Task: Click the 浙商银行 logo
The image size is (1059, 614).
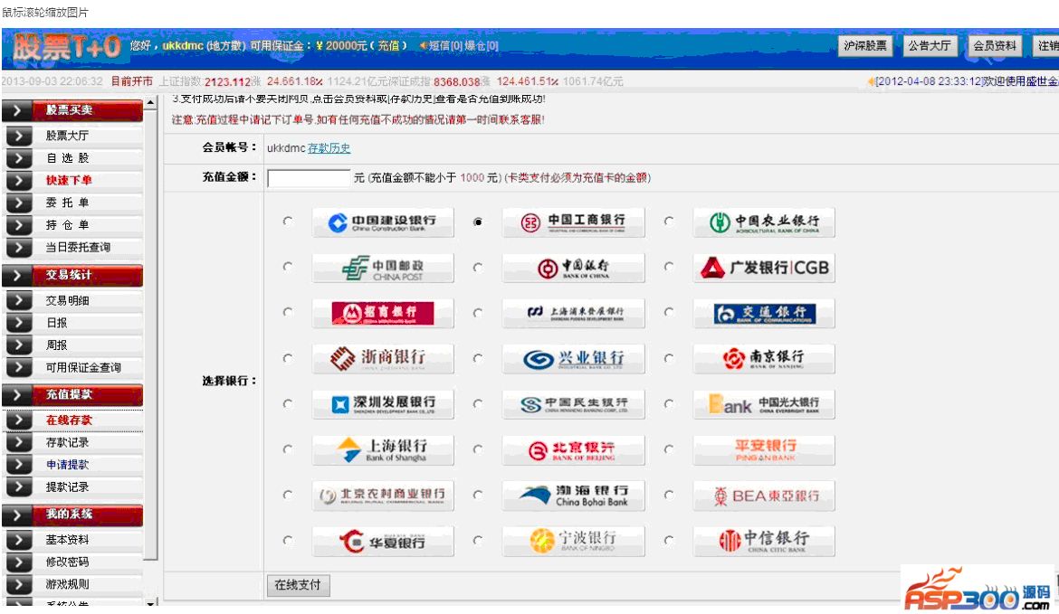Action: (x=383, y=359)
